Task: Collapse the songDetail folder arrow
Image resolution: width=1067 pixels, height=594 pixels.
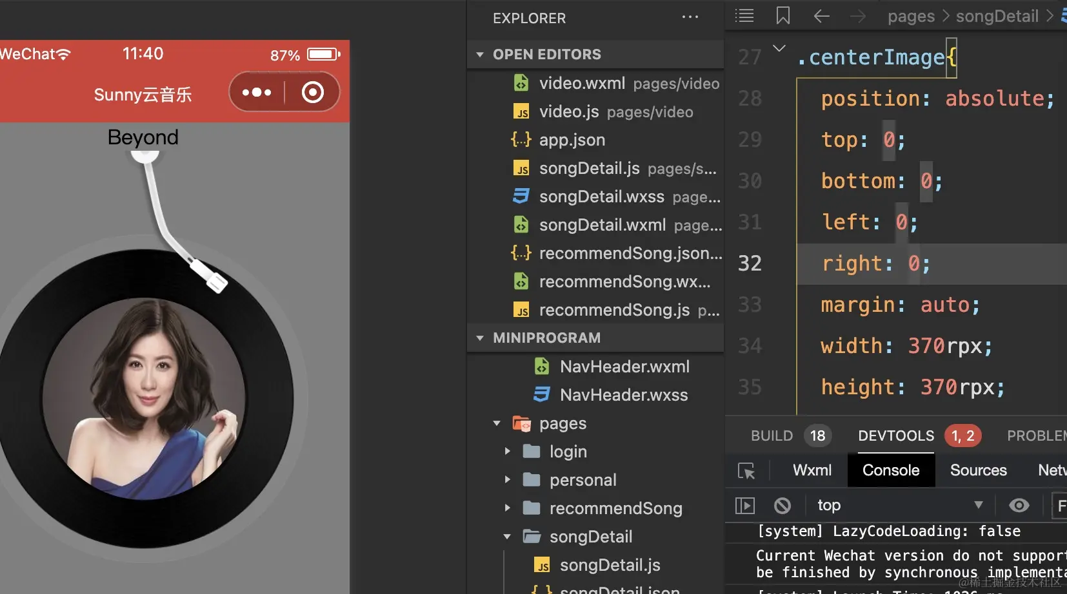Action: point(507,537)
